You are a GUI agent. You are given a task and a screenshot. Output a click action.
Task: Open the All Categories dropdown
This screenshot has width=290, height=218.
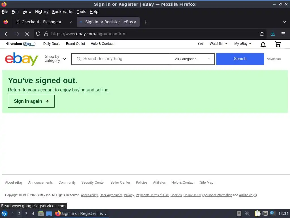pos(192,59)
